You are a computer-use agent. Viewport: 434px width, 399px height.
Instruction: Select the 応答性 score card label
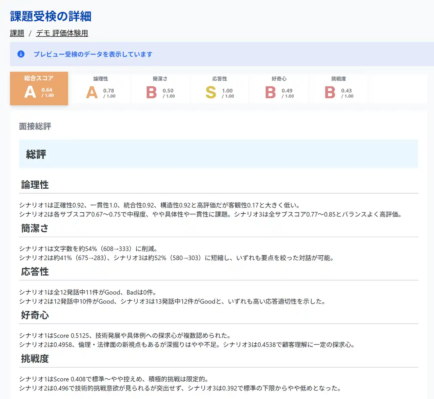click(x=220, y=79)
